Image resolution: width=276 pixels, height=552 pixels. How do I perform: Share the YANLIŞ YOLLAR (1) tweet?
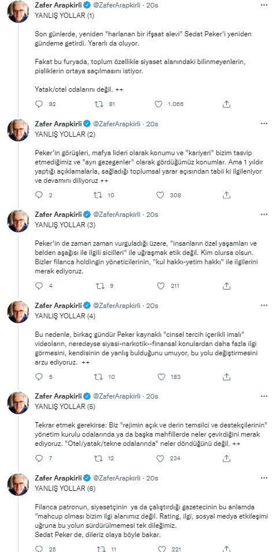pyautogui.click(x=227, y=104)
